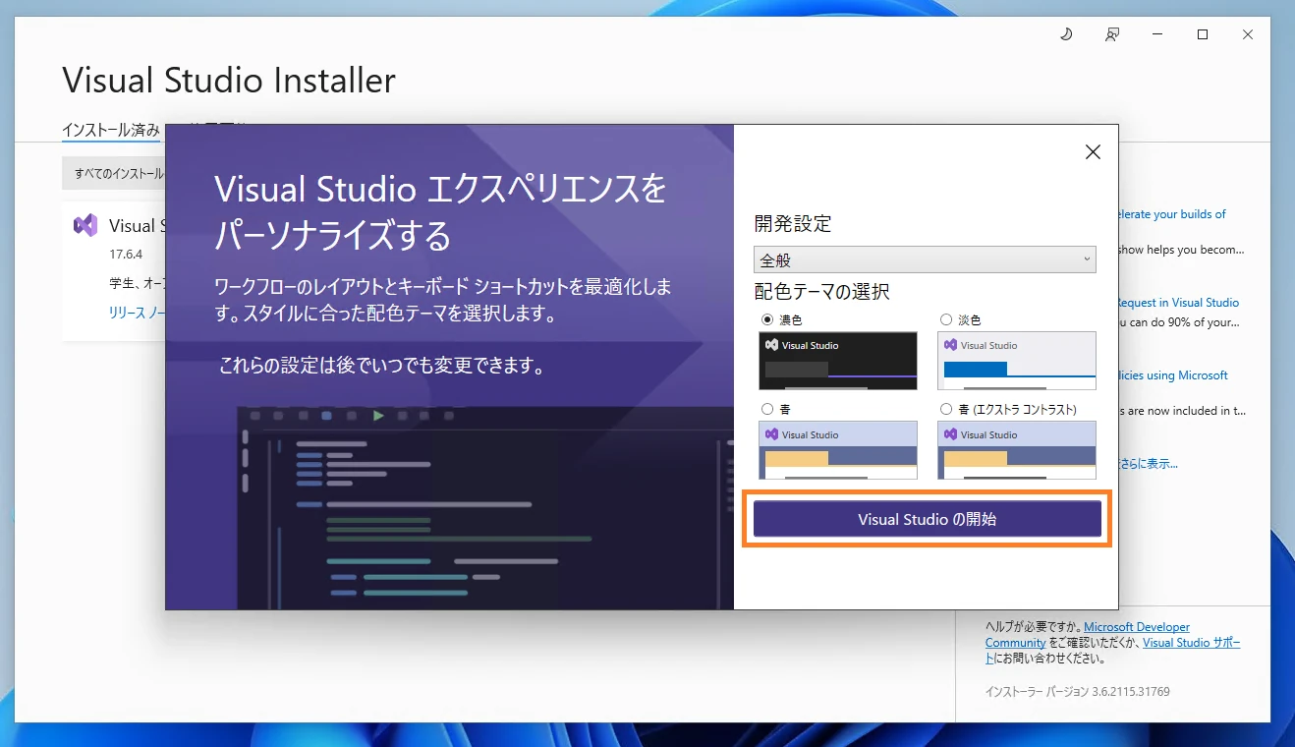Click the 開発設定 label

pos(793,224)
